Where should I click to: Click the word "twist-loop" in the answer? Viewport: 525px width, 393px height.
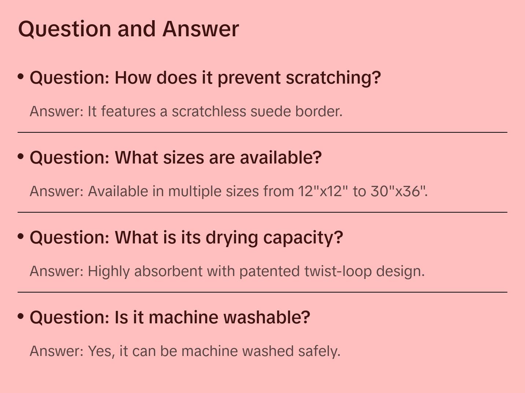pyautogui.click(x=338, y=271)
